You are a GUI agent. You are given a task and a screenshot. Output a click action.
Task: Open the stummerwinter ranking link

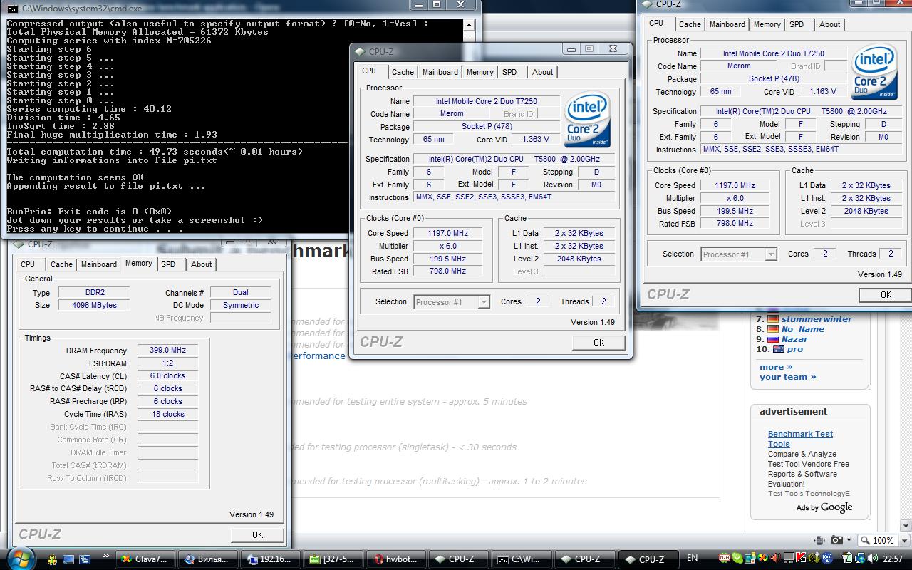coord(817,319)
